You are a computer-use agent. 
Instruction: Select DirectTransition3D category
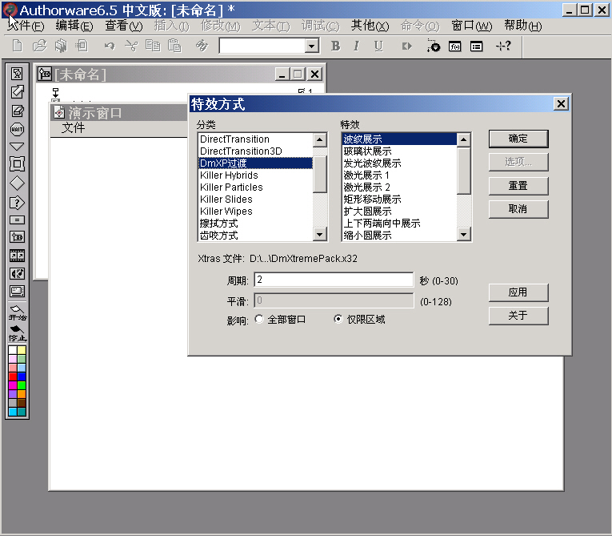coord(256,151)
